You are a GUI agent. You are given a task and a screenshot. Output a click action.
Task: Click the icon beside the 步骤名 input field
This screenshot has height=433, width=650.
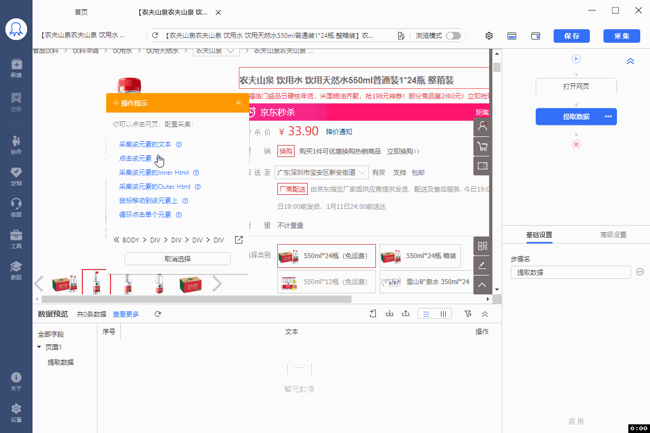pos(639,272)
